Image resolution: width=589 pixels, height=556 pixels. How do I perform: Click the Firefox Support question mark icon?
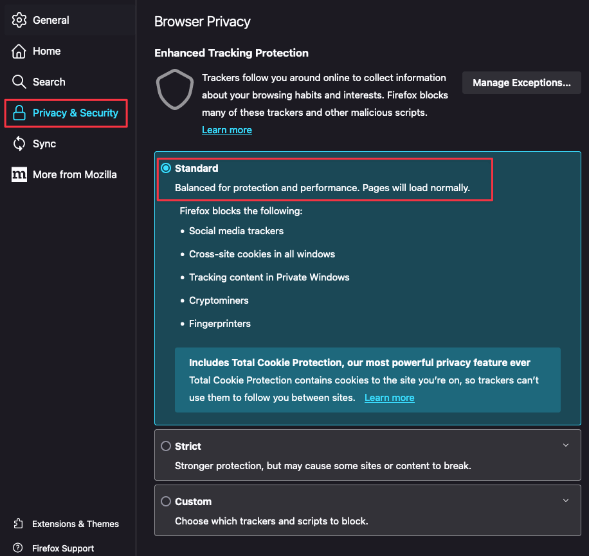click(x=18, y=548)
